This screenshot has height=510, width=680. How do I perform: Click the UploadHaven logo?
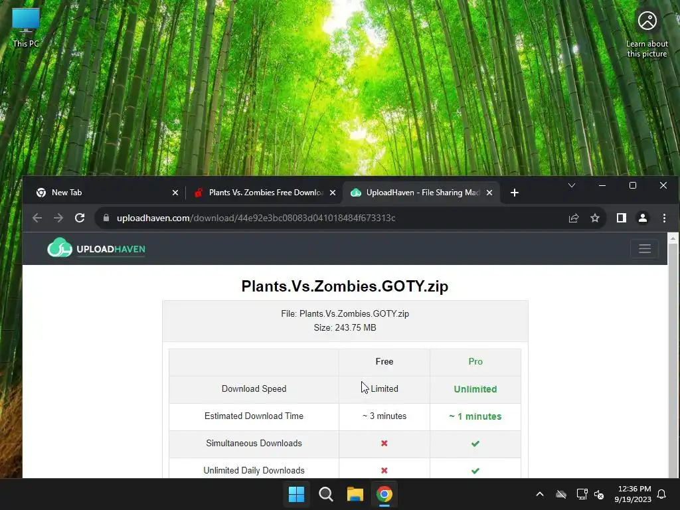96,248
